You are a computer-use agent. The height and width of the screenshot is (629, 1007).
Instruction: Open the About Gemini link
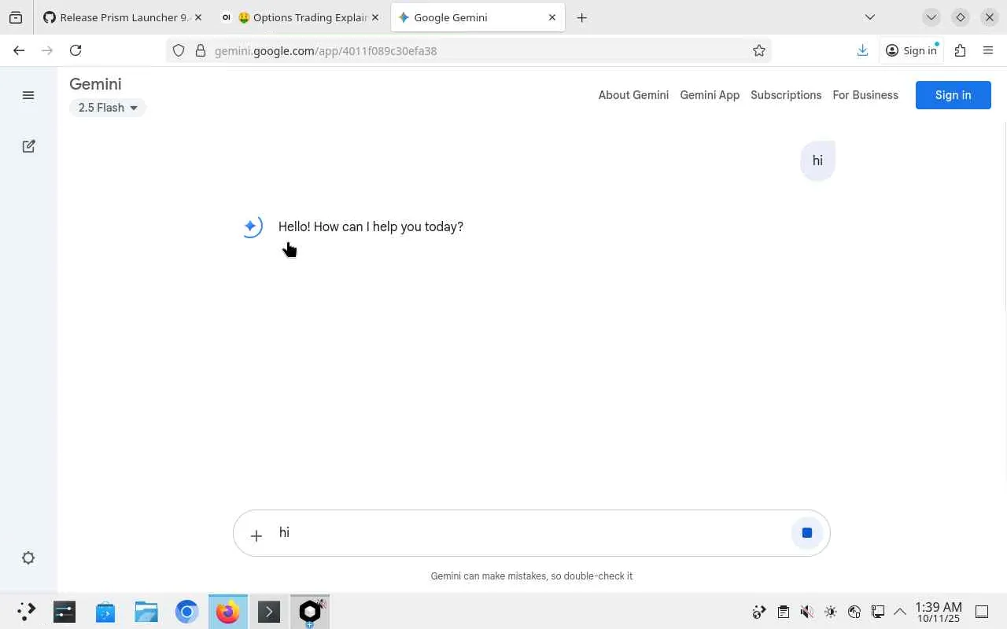(x=633, y=95)
